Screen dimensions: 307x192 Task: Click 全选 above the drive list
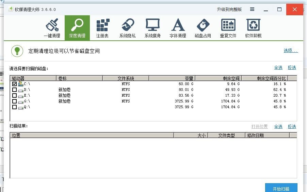tap(278, 68)
